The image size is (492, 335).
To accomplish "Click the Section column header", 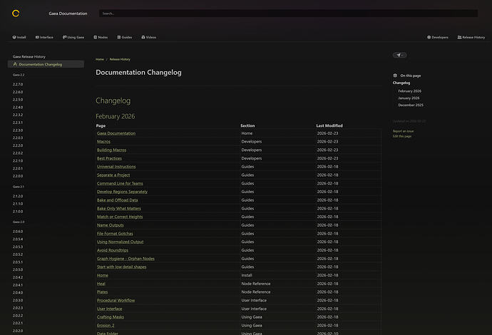I will coord(247,125).
